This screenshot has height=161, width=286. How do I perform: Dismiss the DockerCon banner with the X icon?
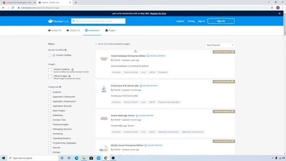pos(279,13)
